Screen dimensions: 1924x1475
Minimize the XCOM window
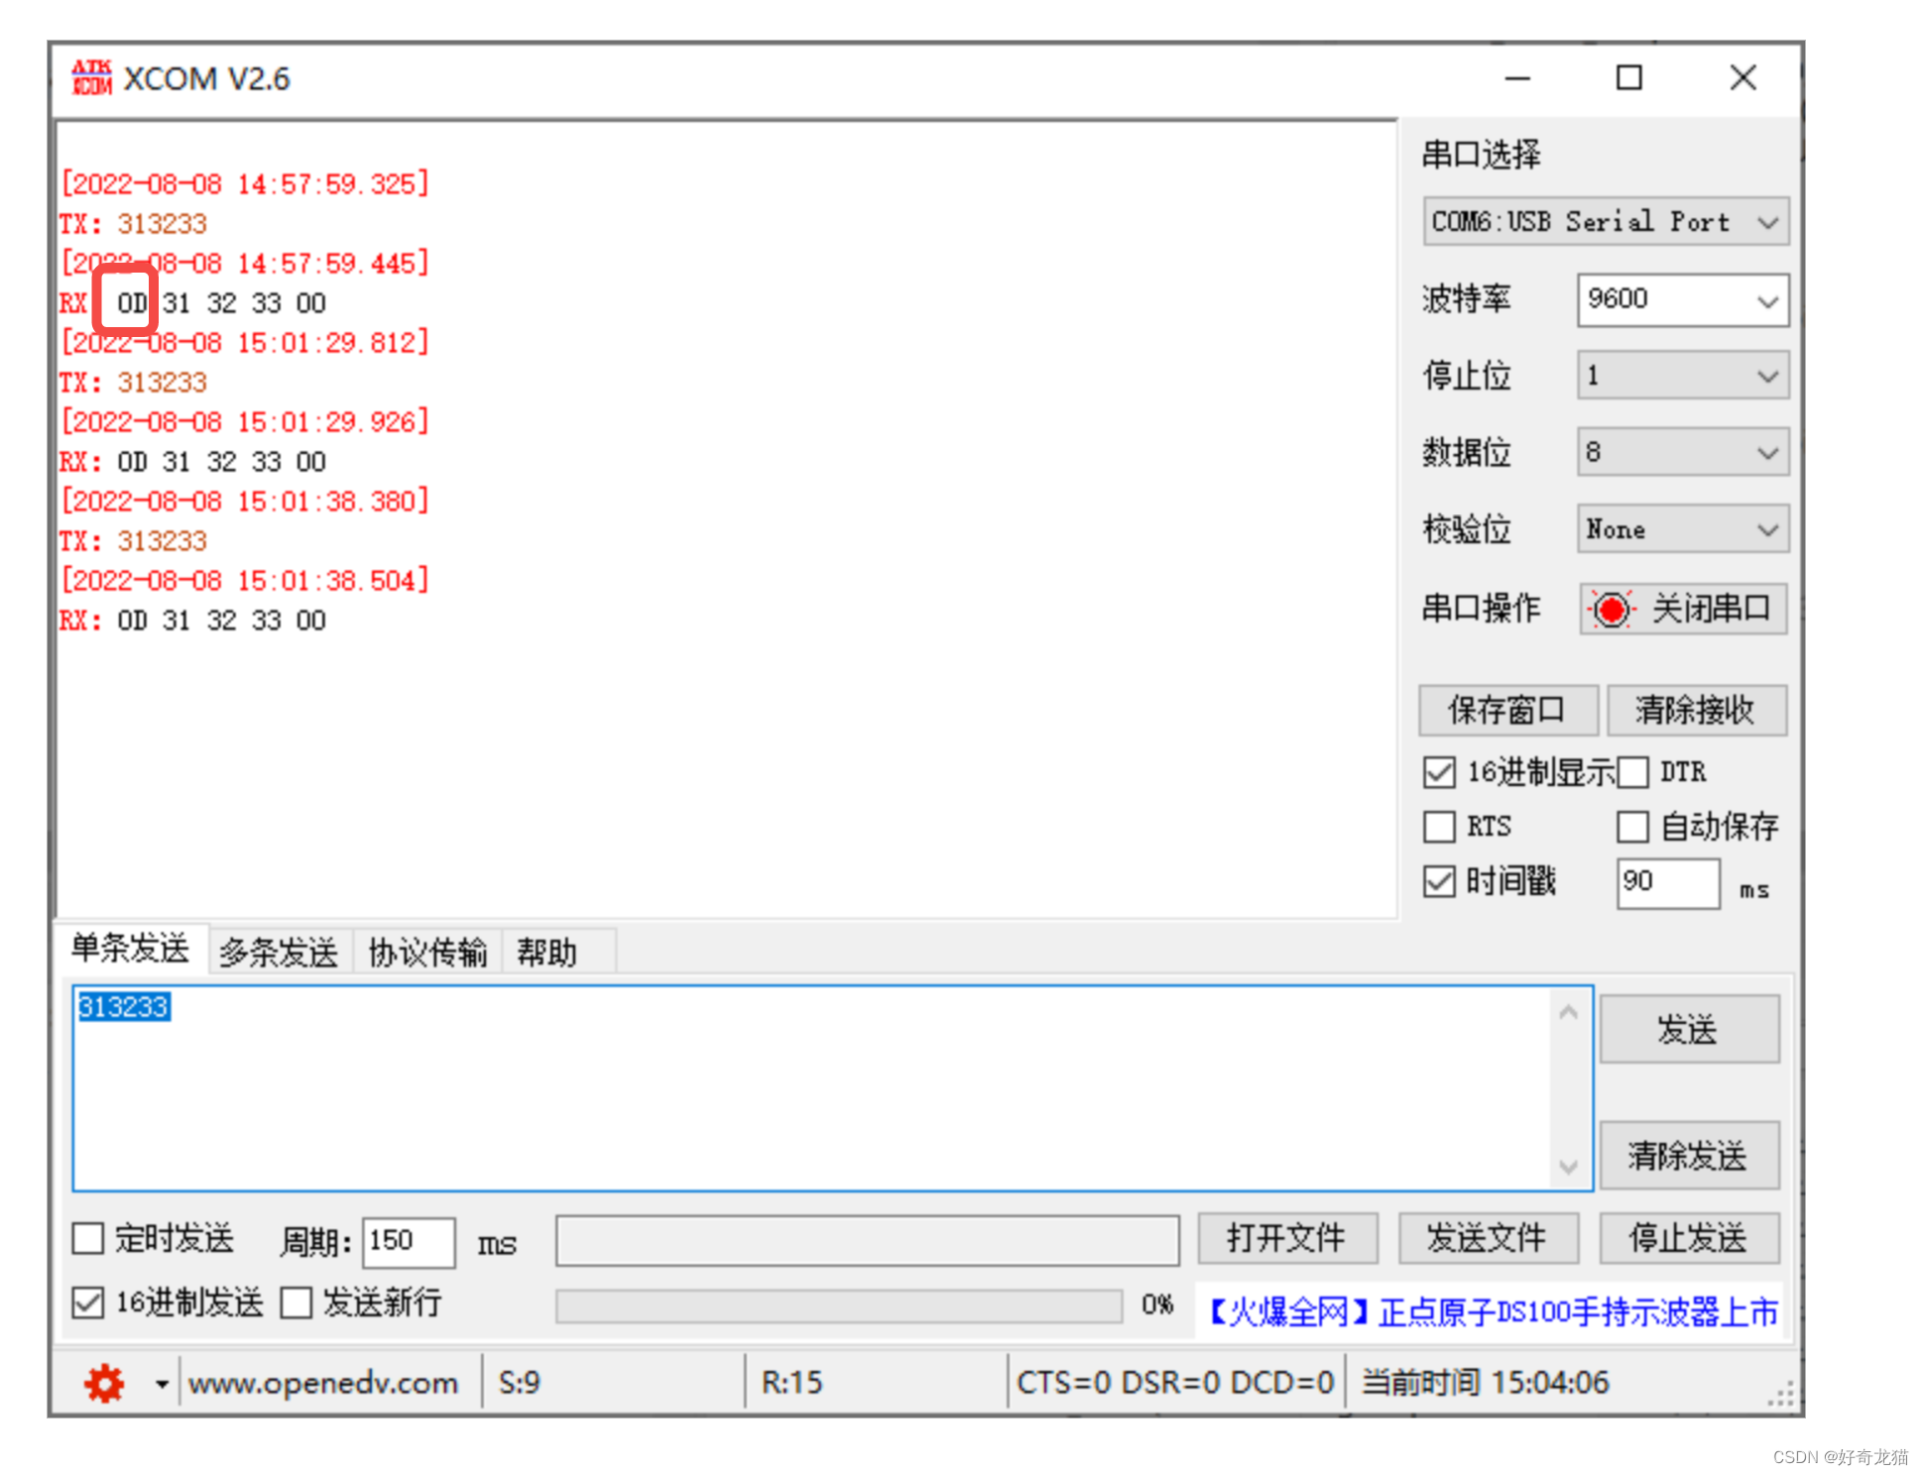(1517, 78)
